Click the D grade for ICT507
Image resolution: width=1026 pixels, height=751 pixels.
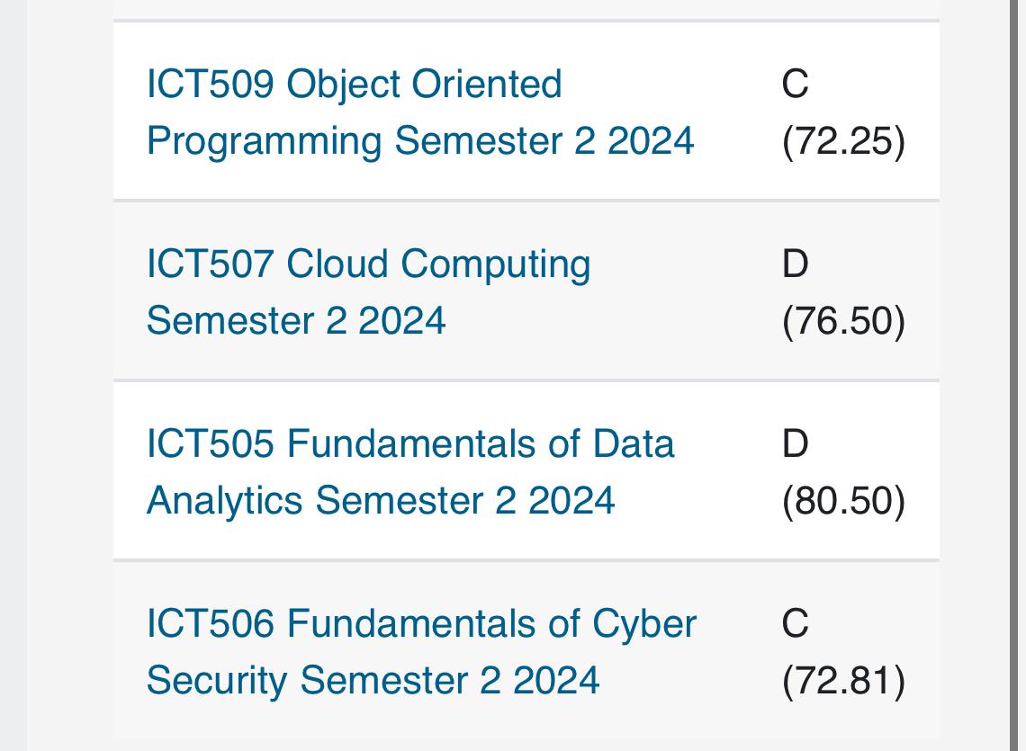coord(795,264)
